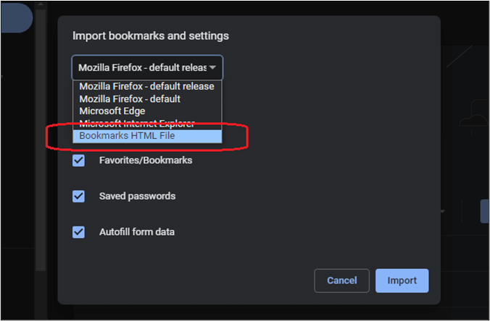Uncheck the Favorites/Bookmarks checkbox
The width and height of the screenshot is (490, 321).
79,160
